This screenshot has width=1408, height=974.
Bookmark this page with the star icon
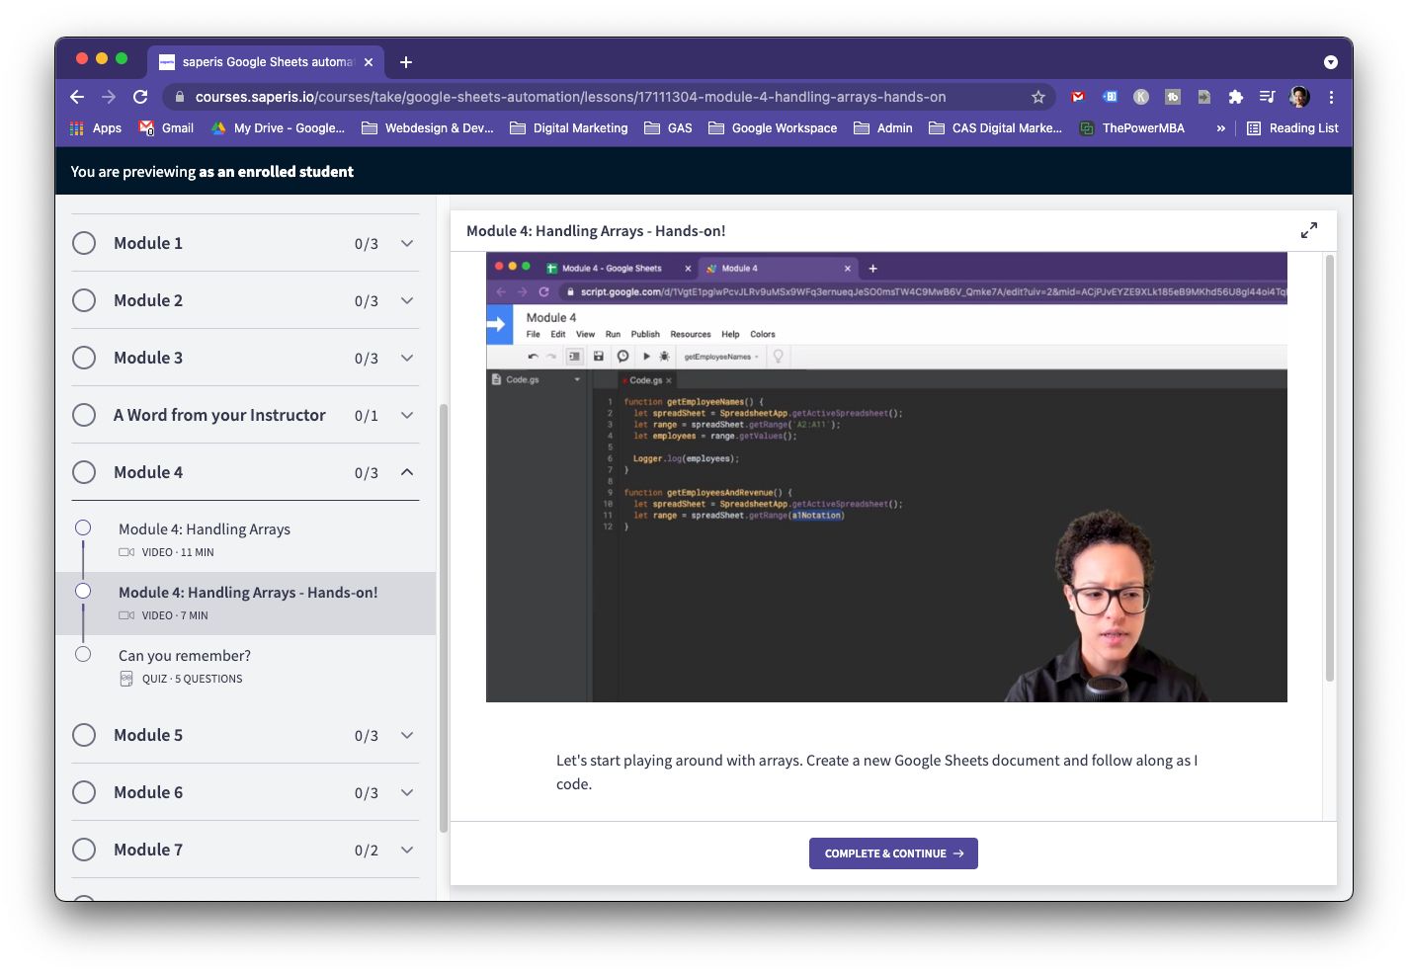point(1037,97)
